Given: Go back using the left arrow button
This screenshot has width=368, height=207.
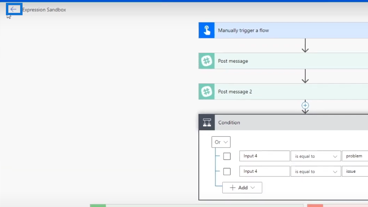Looking at the screenshot, I should point(14,9).
